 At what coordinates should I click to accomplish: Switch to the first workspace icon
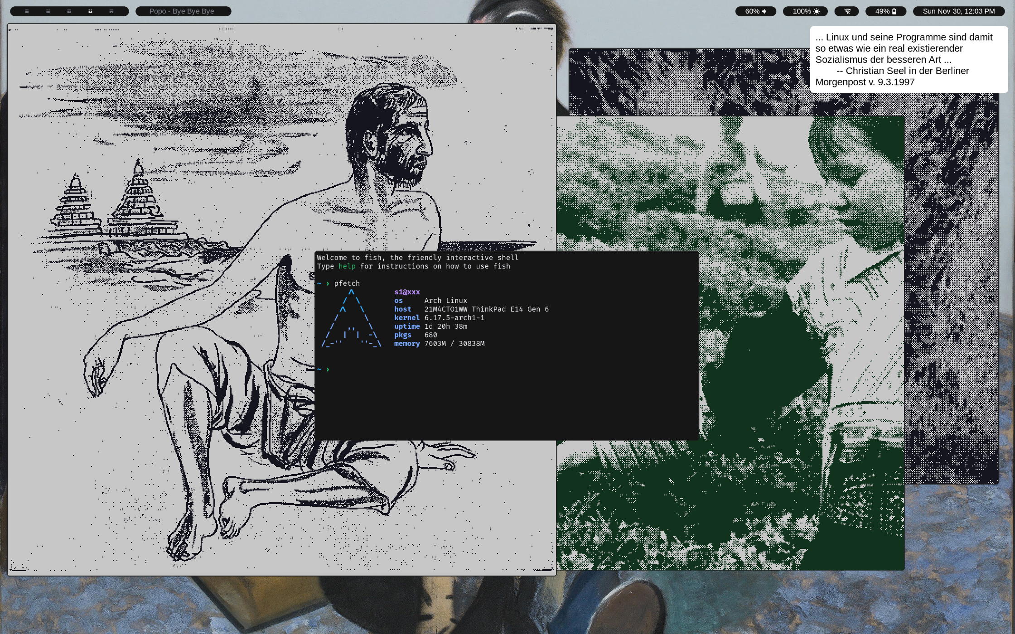point(27,11)
